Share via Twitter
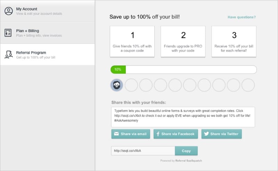 (221, 134)
